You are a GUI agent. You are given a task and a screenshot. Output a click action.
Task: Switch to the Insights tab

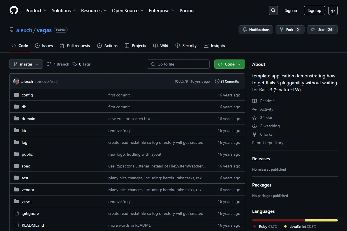214,46
